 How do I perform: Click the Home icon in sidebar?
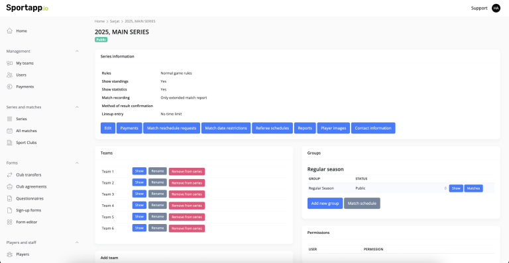9,31
